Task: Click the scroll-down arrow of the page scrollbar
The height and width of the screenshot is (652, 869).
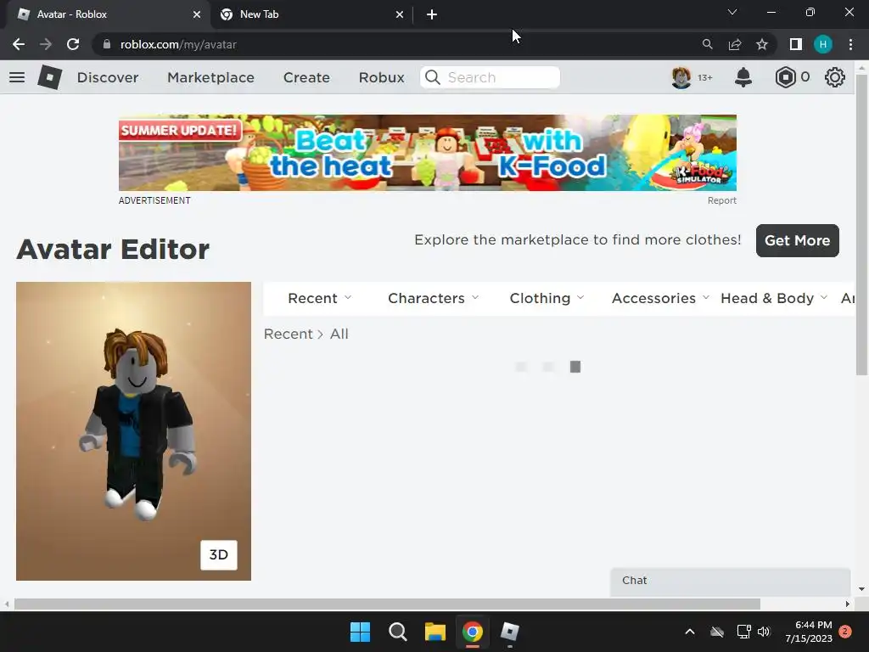Action: (861, 589)
